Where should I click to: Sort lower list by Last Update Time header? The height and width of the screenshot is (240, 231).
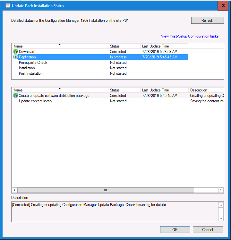point(164,90)
